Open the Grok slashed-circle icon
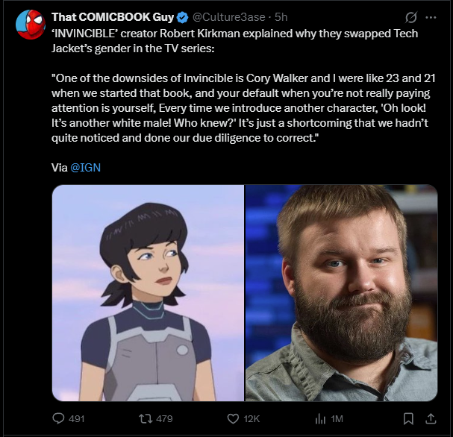Screen dimensions: 453x437 click(x=410, y=17)
